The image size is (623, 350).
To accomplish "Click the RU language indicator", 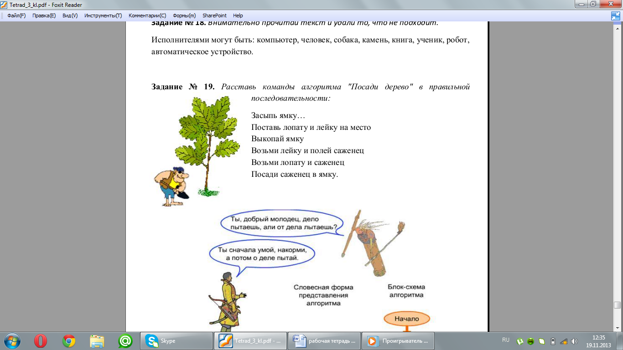I will (505, 340).
